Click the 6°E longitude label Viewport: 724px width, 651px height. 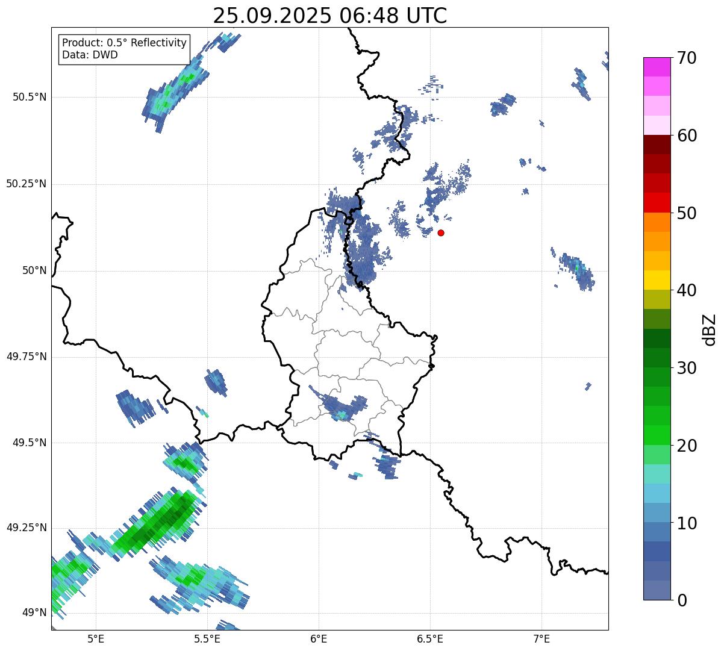click(x=319, y=638)
